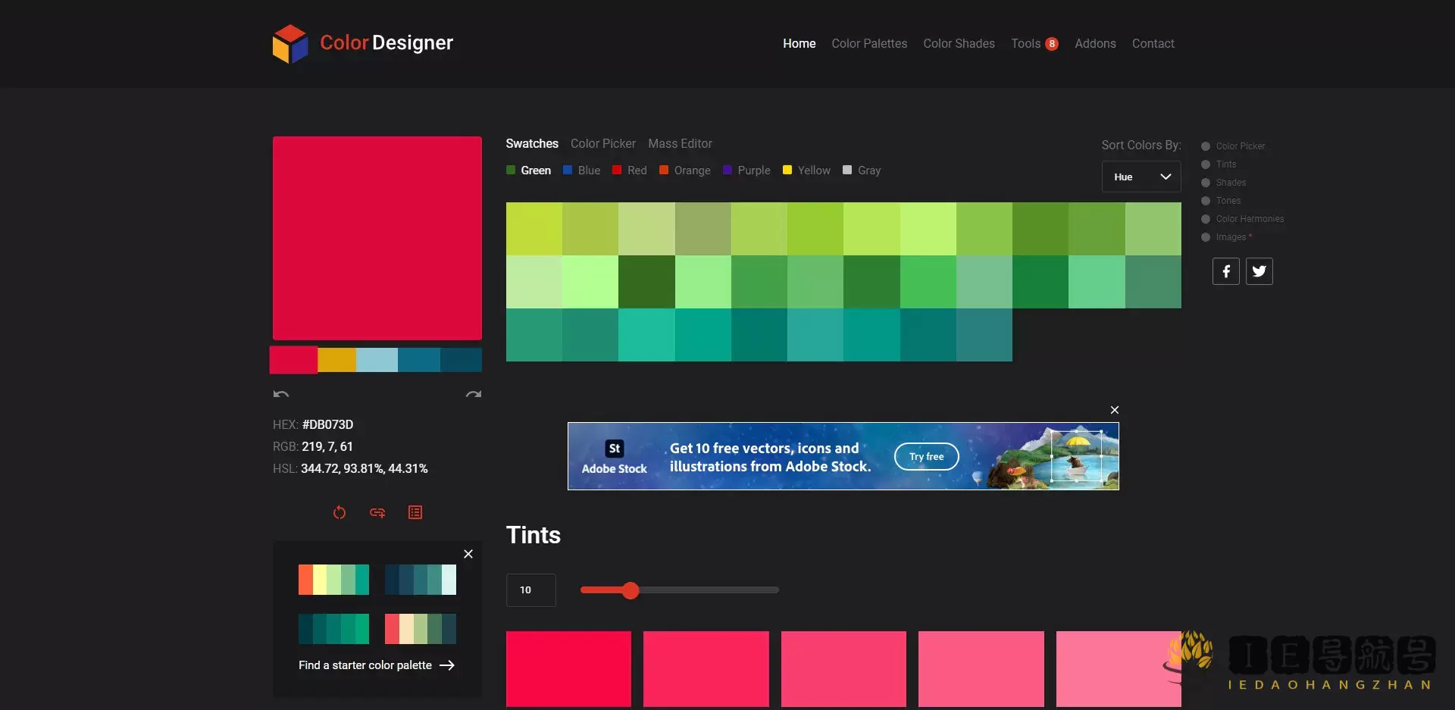The width and height of the screenshot is (1455, 710).
Task: Select the Tints radio option in the sidebar
Action: 1206,164
